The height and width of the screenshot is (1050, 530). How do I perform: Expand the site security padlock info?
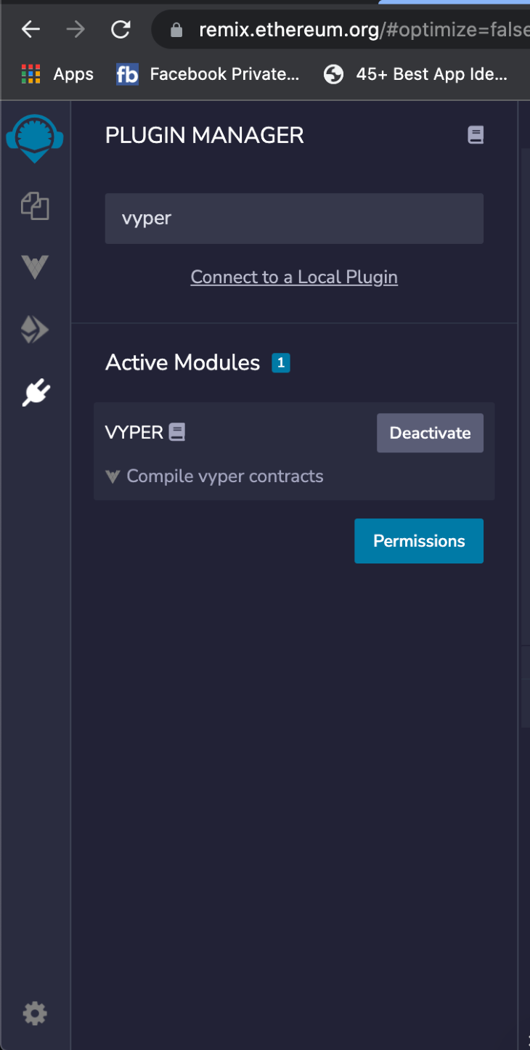tap(175, 29)
